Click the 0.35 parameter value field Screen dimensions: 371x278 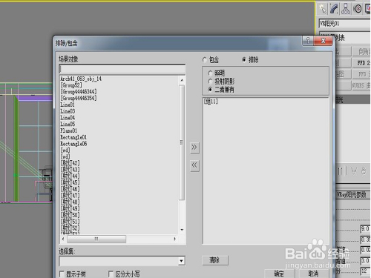coord(365,239)
